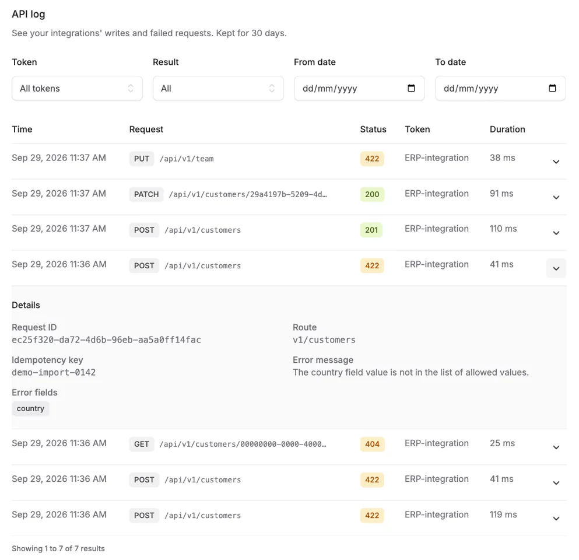Click the Status column header

click(373, 129)
